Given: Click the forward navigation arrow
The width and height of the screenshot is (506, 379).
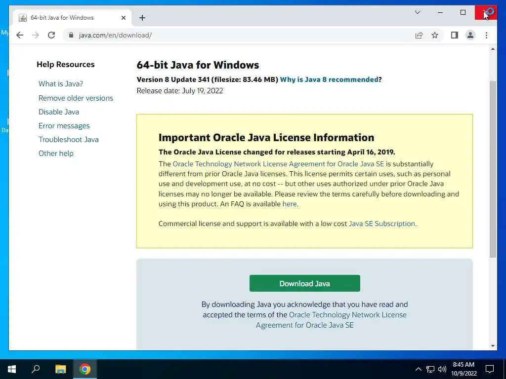Looking at the screenshot, I should (x=36, y=35).
